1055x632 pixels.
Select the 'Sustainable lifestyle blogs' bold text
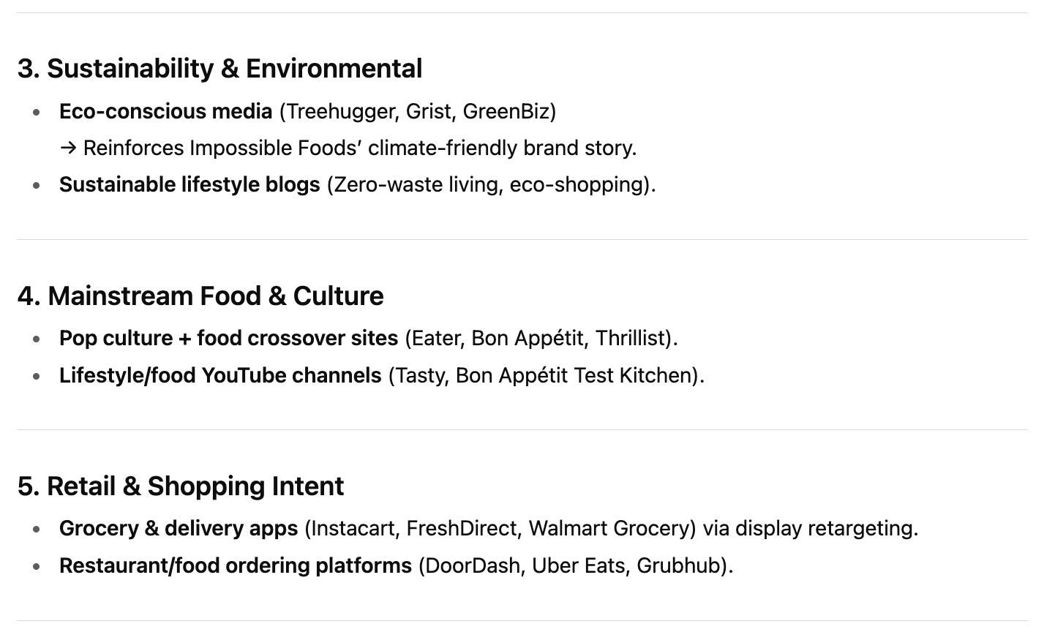point(189,184)
